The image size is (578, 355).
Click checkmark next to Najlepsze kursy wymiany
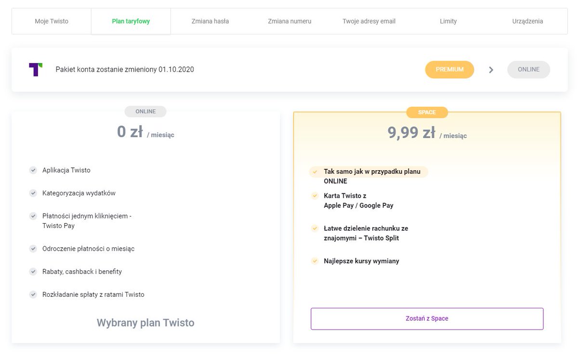315,261
